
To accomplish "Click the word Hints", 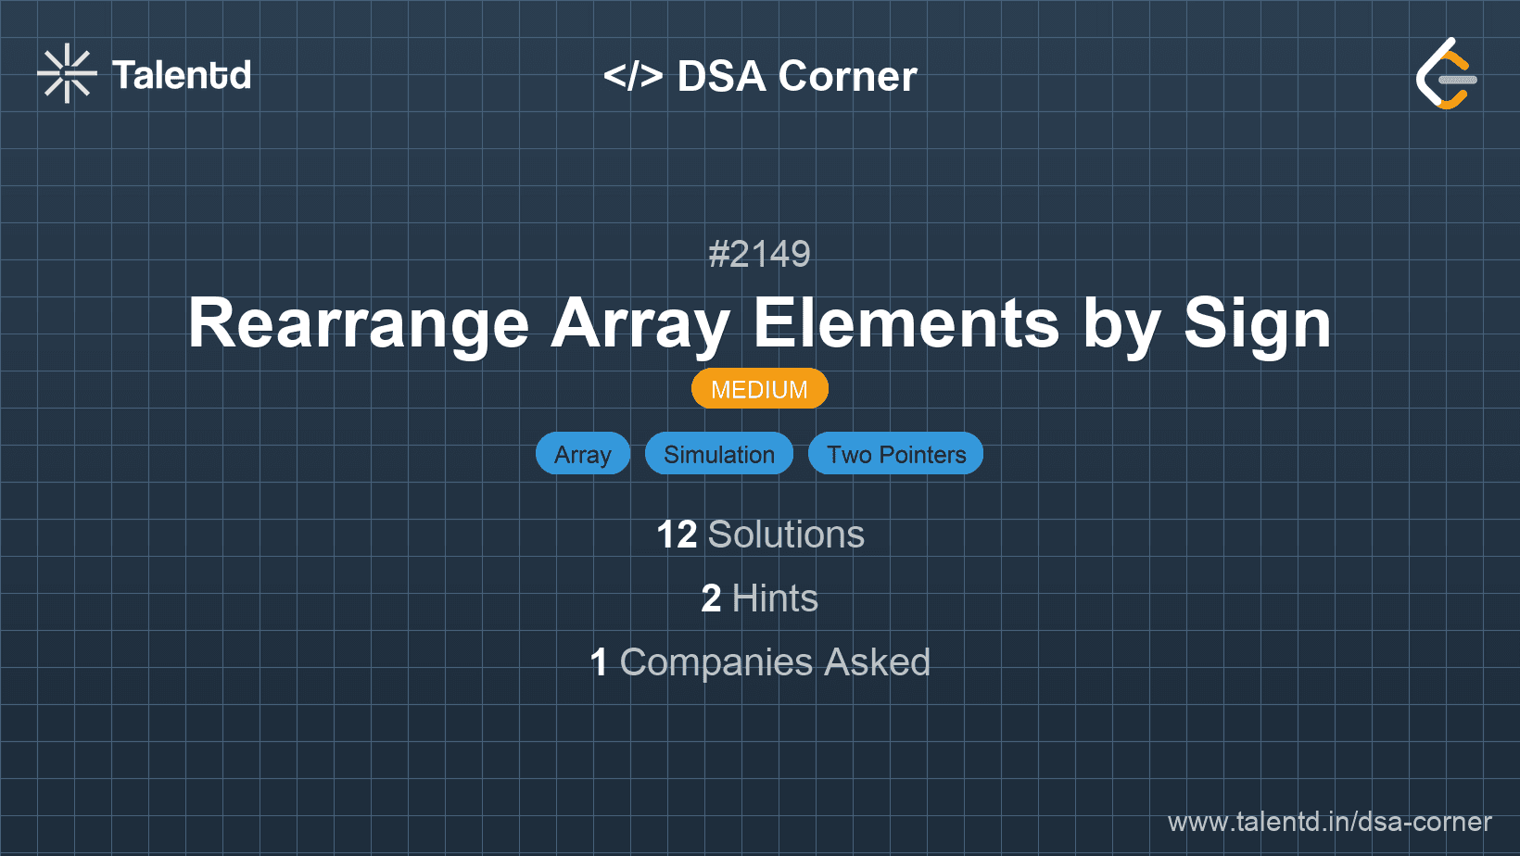I will 775,598.
